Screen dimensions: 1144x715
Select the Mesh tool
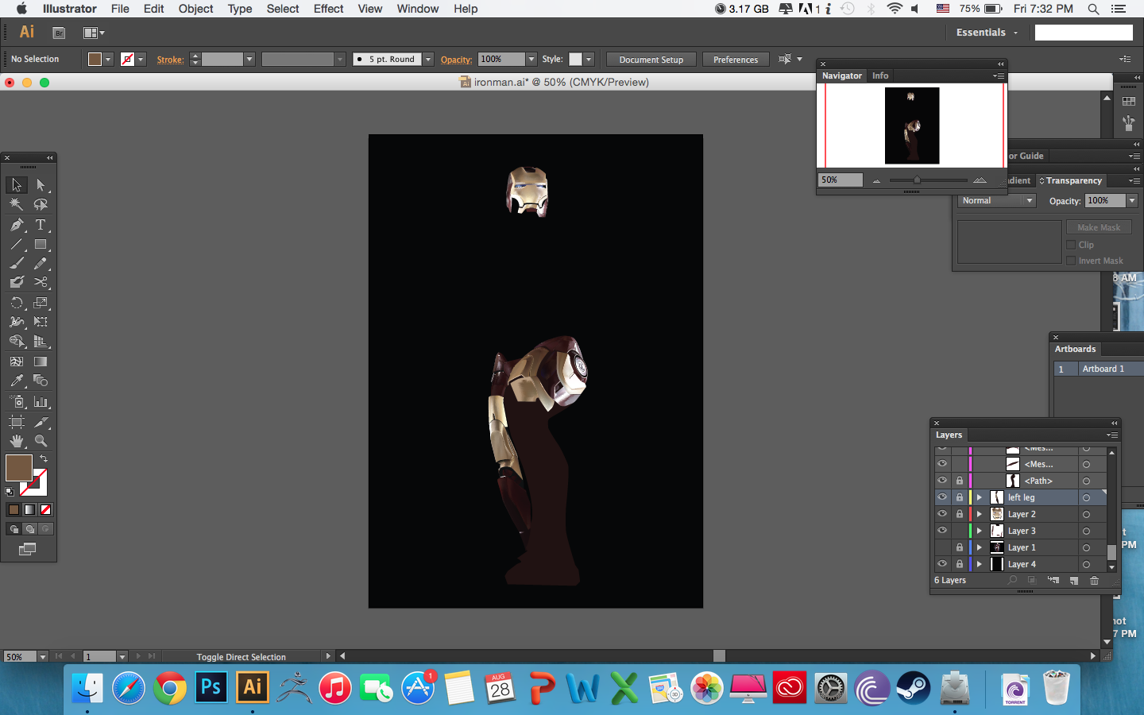[17, 361]
